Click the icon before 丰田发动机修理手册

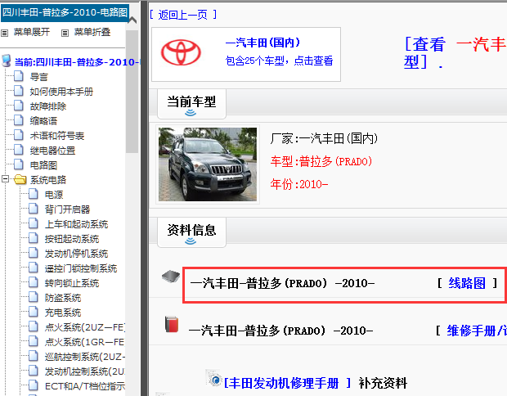pyautogui.click(x=213, y=377)
